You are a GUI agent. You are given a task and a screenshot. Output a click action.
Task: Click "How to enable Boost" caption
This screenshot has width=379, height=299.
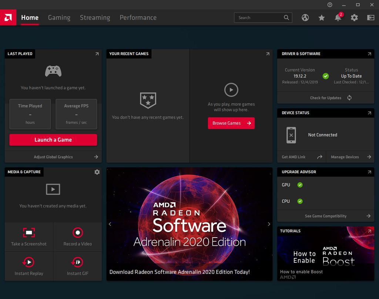coord(301,272)
